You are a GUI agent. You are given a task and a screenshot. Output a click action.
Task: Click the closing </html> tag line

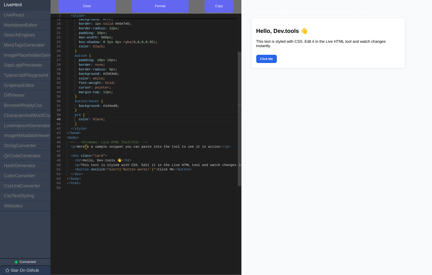pyautogui.click(x=74, y=183)
